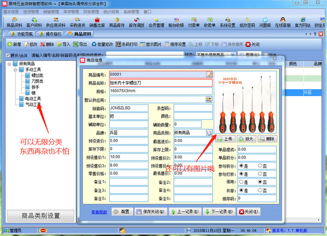Click the 商品名称 input field
327x236 pixels.
pyautogui.click(x=161, y=82)
